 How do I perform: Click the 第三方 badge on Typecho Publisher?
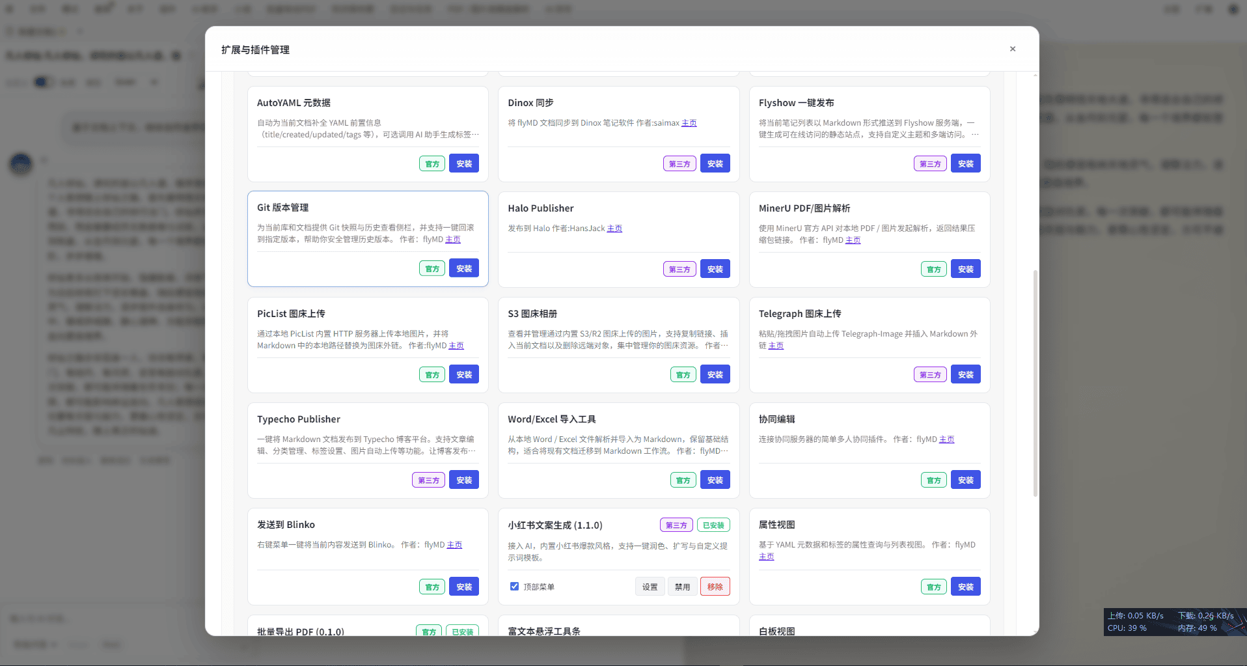click(x=428, y=480)
